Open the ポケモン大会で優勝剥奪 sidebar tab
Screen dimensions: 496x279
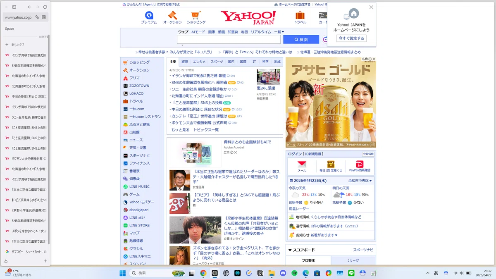pyautogui.click(x=25, y=159)
